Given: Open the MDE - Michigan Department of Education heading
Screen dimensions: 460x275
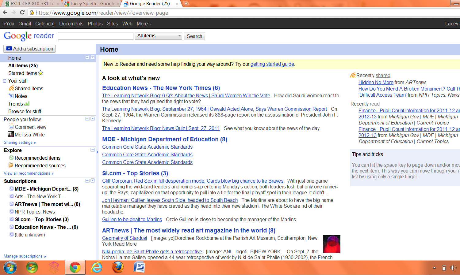Looking at the screenshot, I should coord(165,139).
